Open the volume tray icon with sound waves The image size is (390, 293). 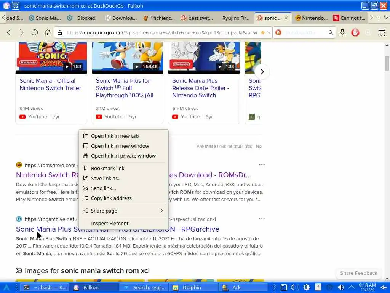(295, 288)
